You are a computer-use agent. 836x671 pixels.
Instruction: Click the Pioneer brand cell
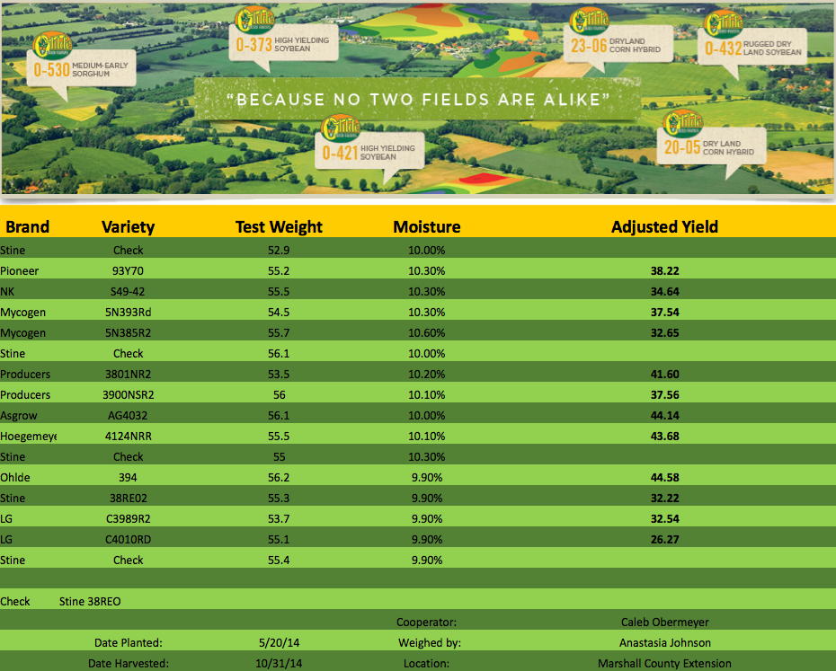(x=20, y=270)
